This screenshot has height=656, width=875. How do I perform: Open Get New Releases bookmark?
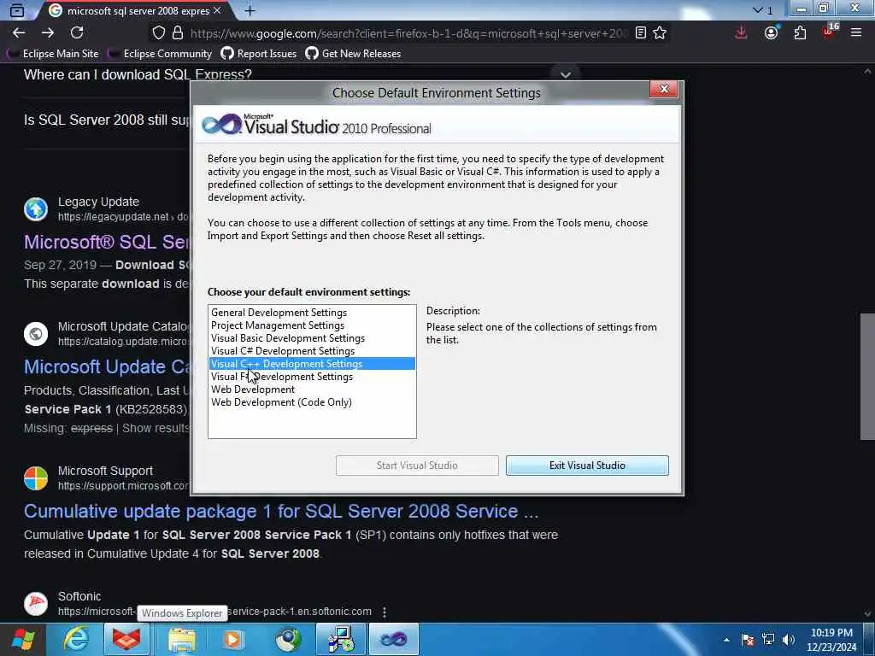(353, 54)
